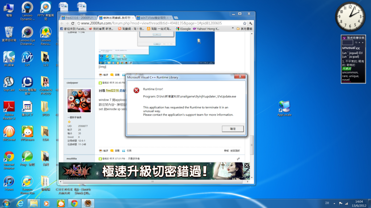371x208 pixels.
Task: Click the Chrome wrench settings icon
Action: coord(251,23)
